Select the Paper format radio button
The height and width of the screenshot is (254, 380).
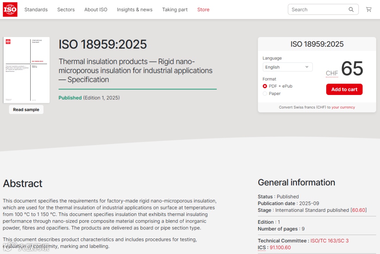click(x=265, y=94)
